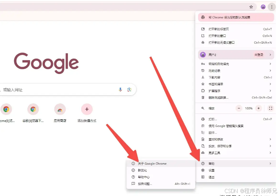Click the 用户2 profile row
Image resolution: width=280 pixels, height=196 pixels.
click(x=236, y=55)
